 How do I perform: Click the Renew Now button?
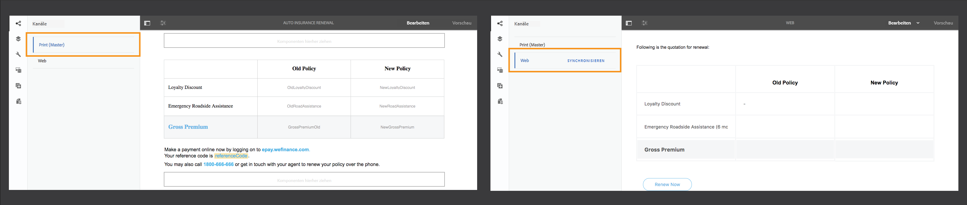pyautogui.click(x=667, y=184)
